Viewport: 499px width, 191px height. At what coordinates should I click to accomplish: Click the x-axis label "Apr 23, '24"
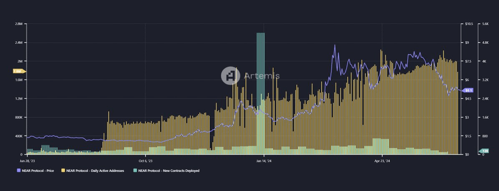tap(382, 161)
